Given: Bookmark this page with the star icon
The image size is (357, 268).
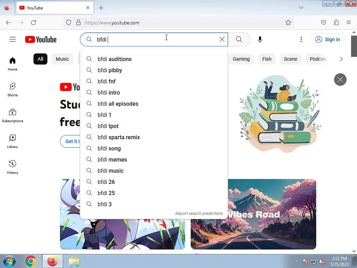Looking at the screenshot, I should click(x=288, y=23).
